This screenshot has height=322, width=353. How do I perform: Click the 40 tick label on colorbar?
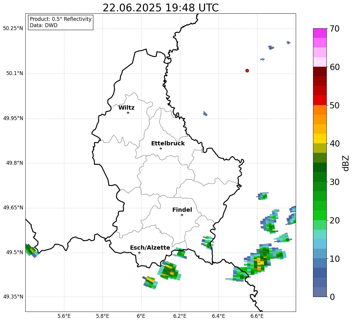pos(335,144)
